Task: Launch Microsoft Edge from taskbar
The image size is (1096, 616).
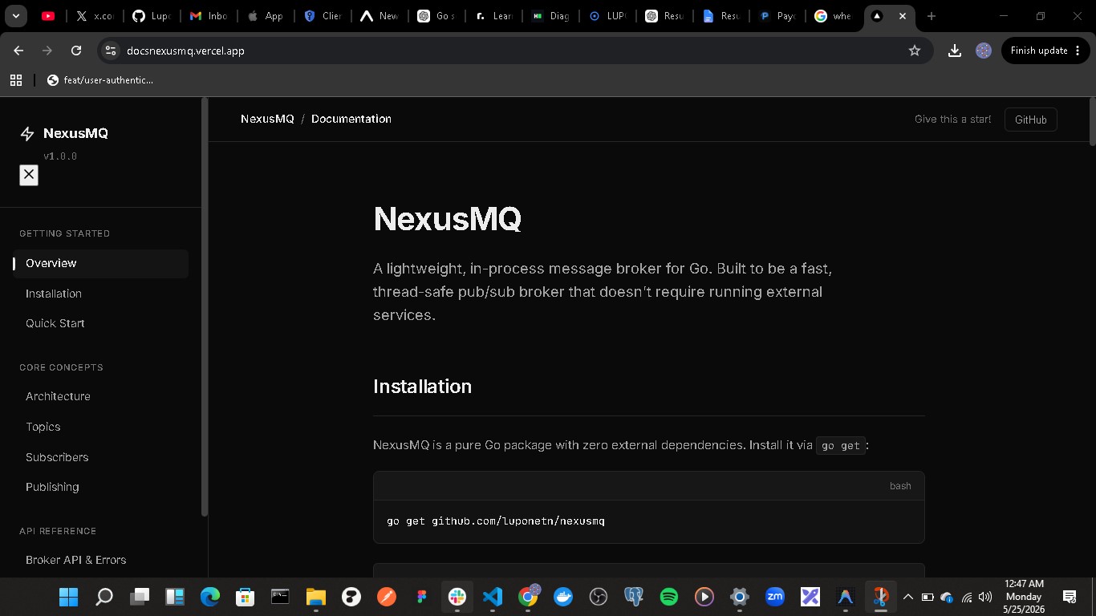Action: (210, 597)
